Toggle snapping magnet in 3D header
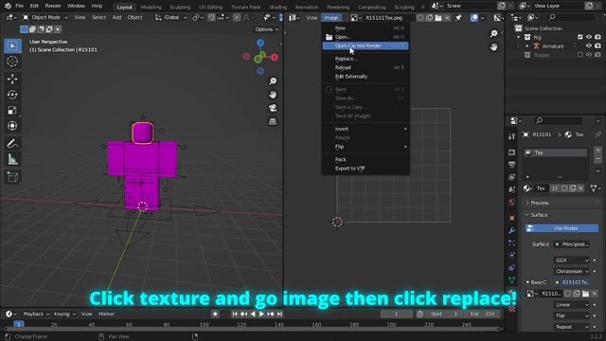 (x=211, y=17)
